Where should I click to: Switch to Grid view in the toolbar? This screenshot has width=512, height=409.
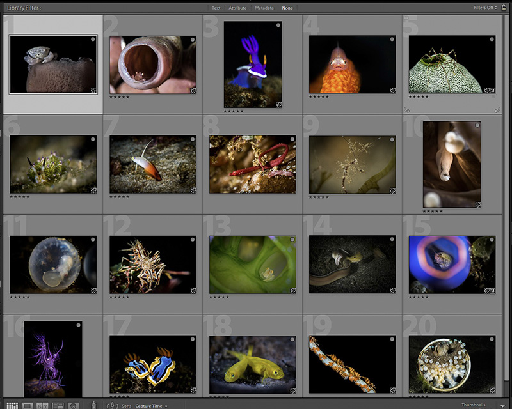pos(12,405)
